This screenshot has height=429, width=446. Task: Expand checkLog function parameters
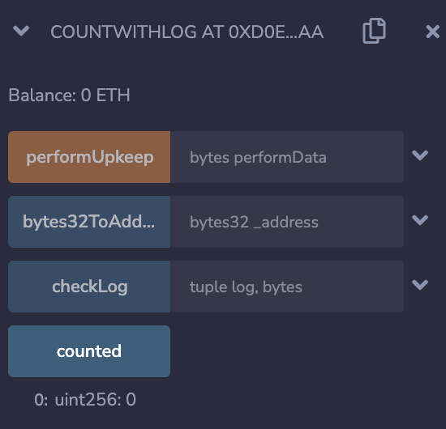420,284
